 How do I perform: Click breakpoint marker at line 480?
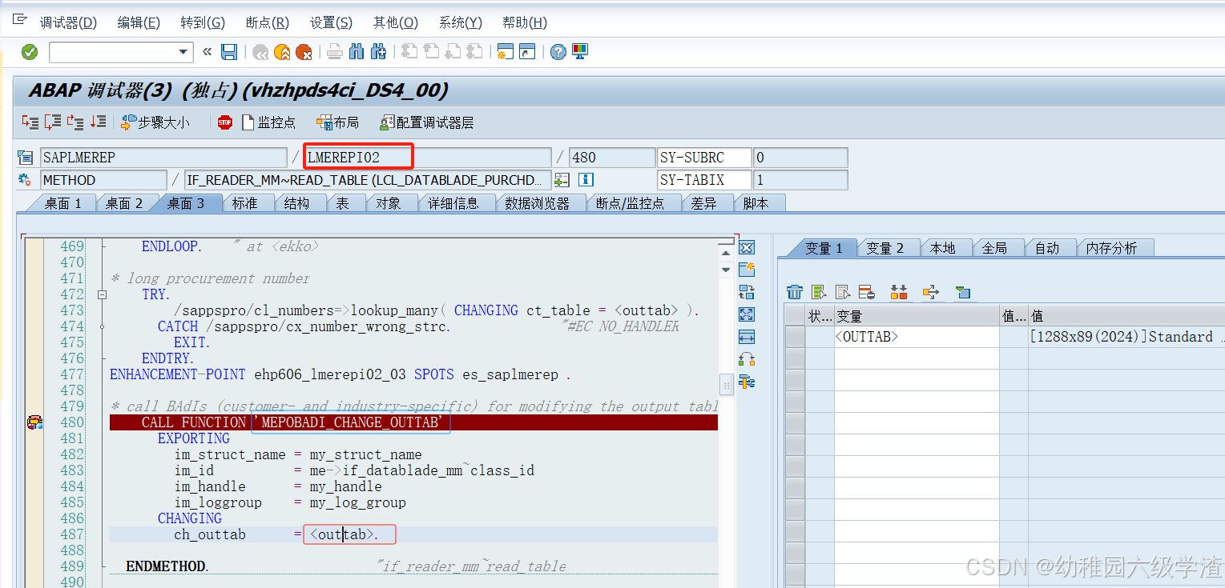(34, 422)
